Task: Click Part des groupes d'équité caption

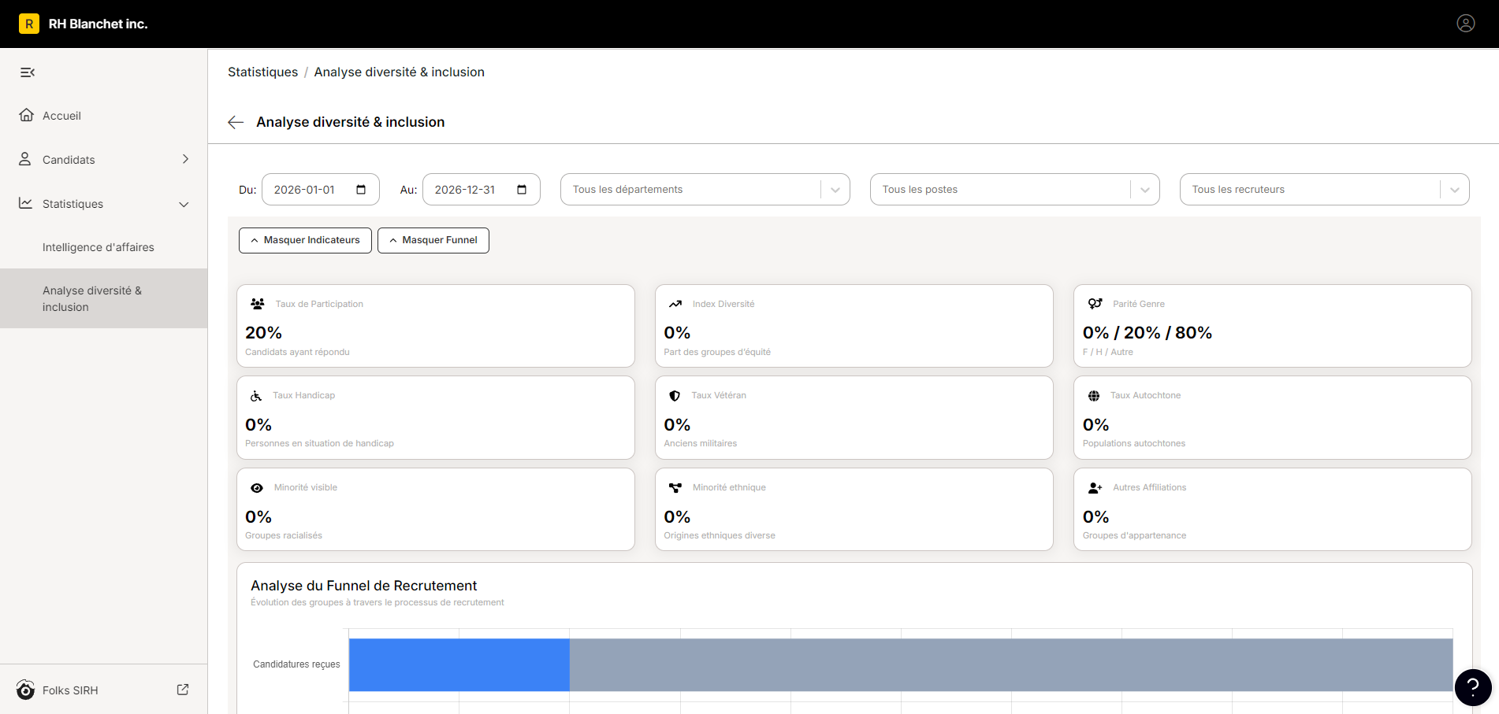Action: click(717, 352)
